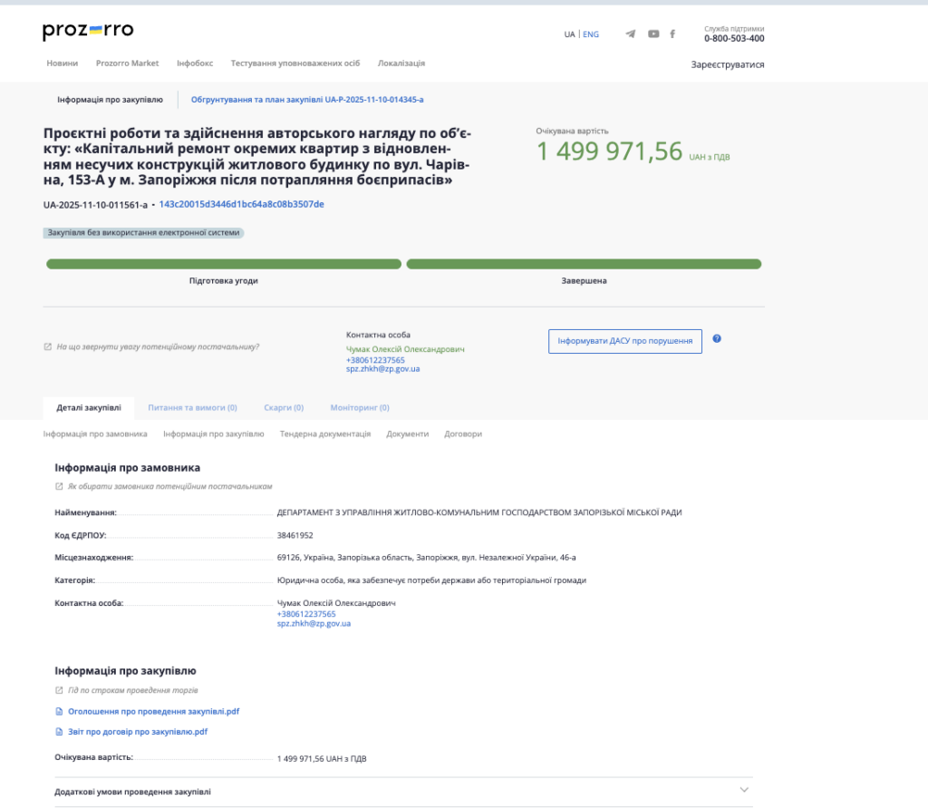Expand Додаткові умови проведення закупівлі section
The image size is (928, 809).
[744, 790]
